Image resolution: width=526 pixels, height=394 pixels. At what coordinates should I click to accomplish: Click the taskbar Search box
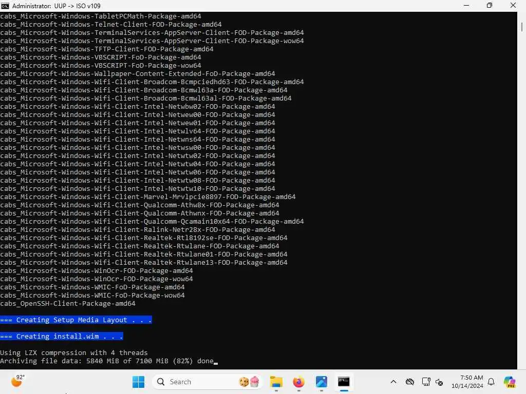pos(207,382)
